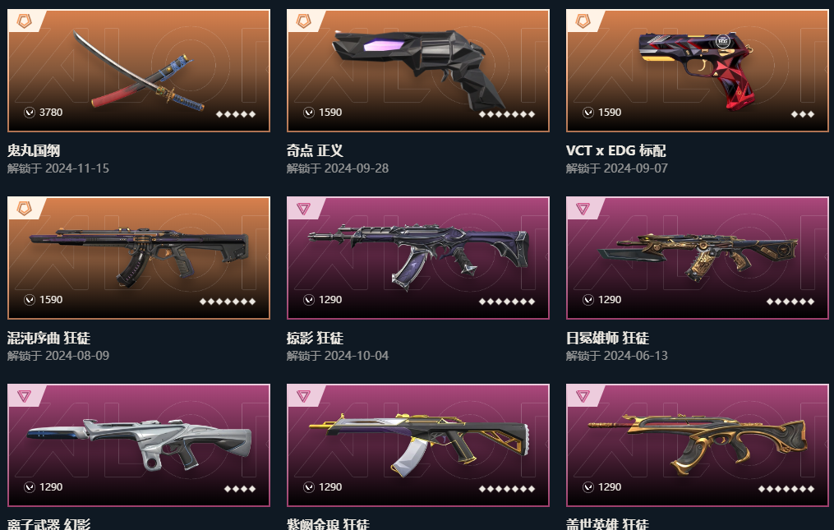
Task: Click the tier icon on silver Phantom card
Action: (x=25, y=396)
